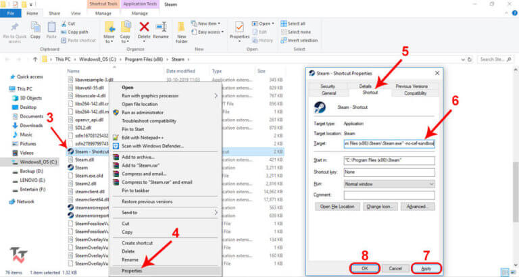
Task: Click the Open File Location button
Action: click(x=337, y=207)
